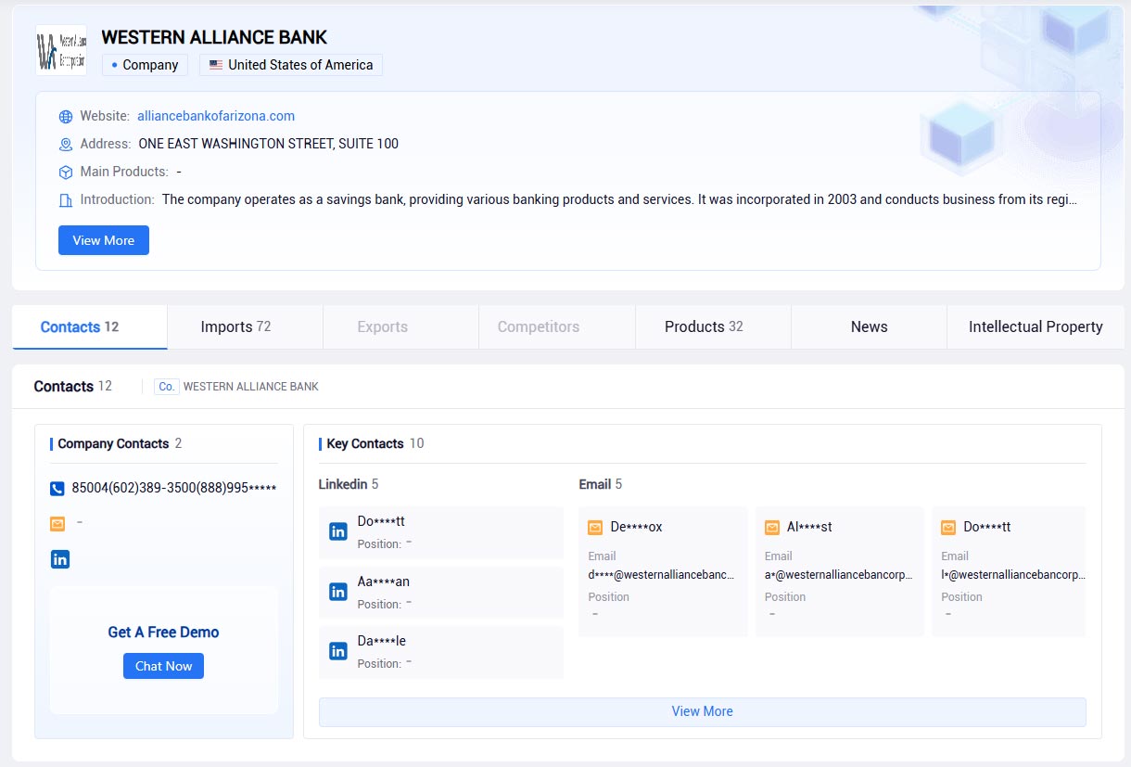Click the Co. badge near breadcrumb
This screenshot has height=767, width=1131.
coord(167,387)
